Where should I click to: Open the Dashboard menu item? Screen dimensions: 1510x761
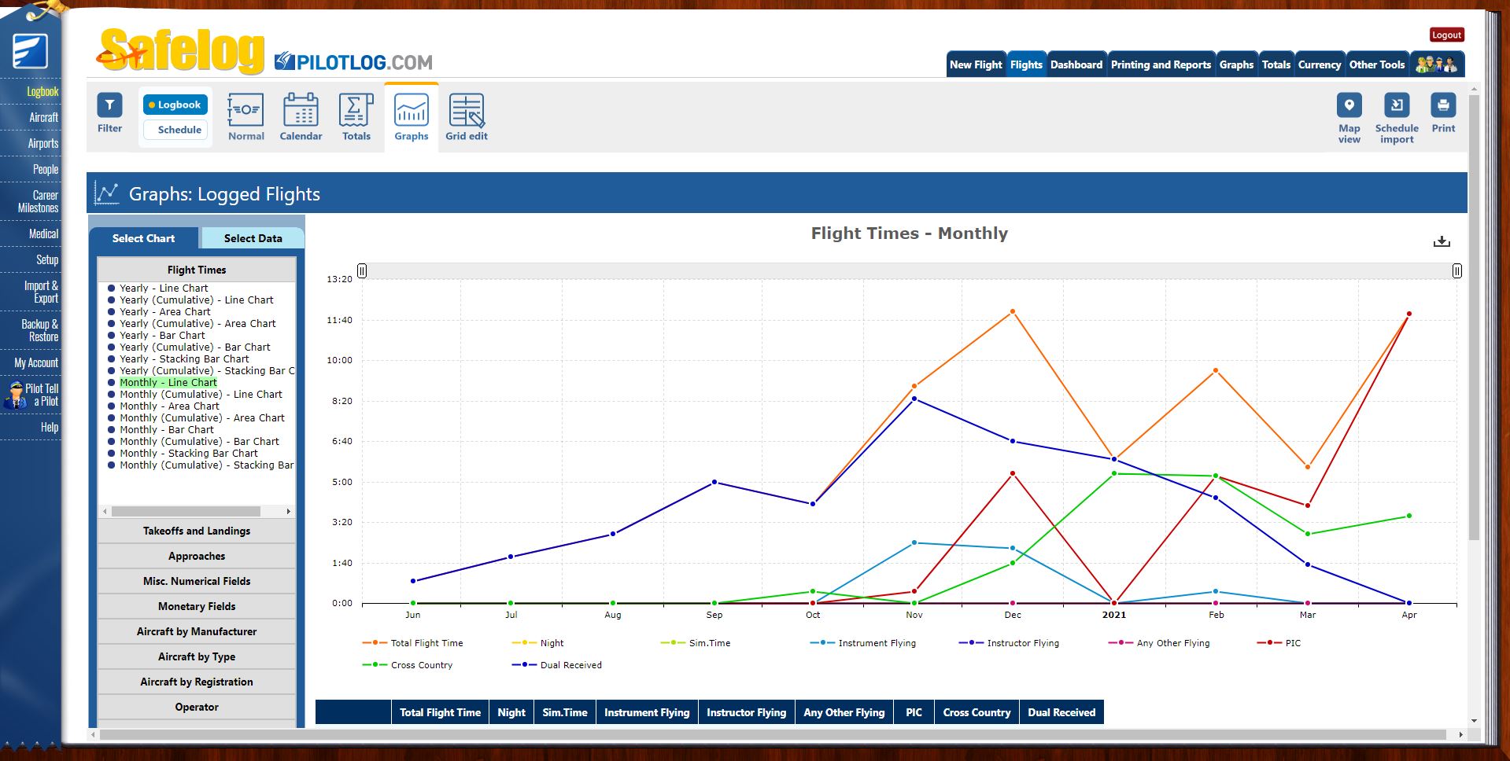point(1076,64)
